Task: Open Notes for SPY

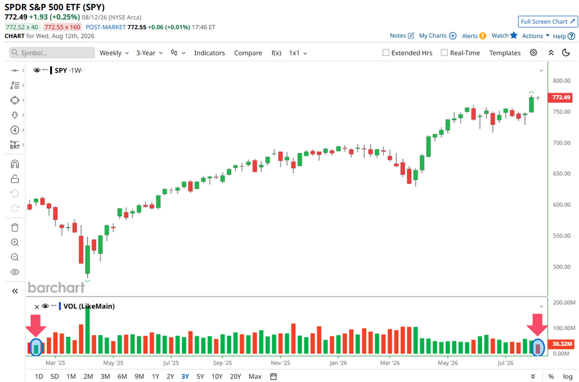Action: 402,35
